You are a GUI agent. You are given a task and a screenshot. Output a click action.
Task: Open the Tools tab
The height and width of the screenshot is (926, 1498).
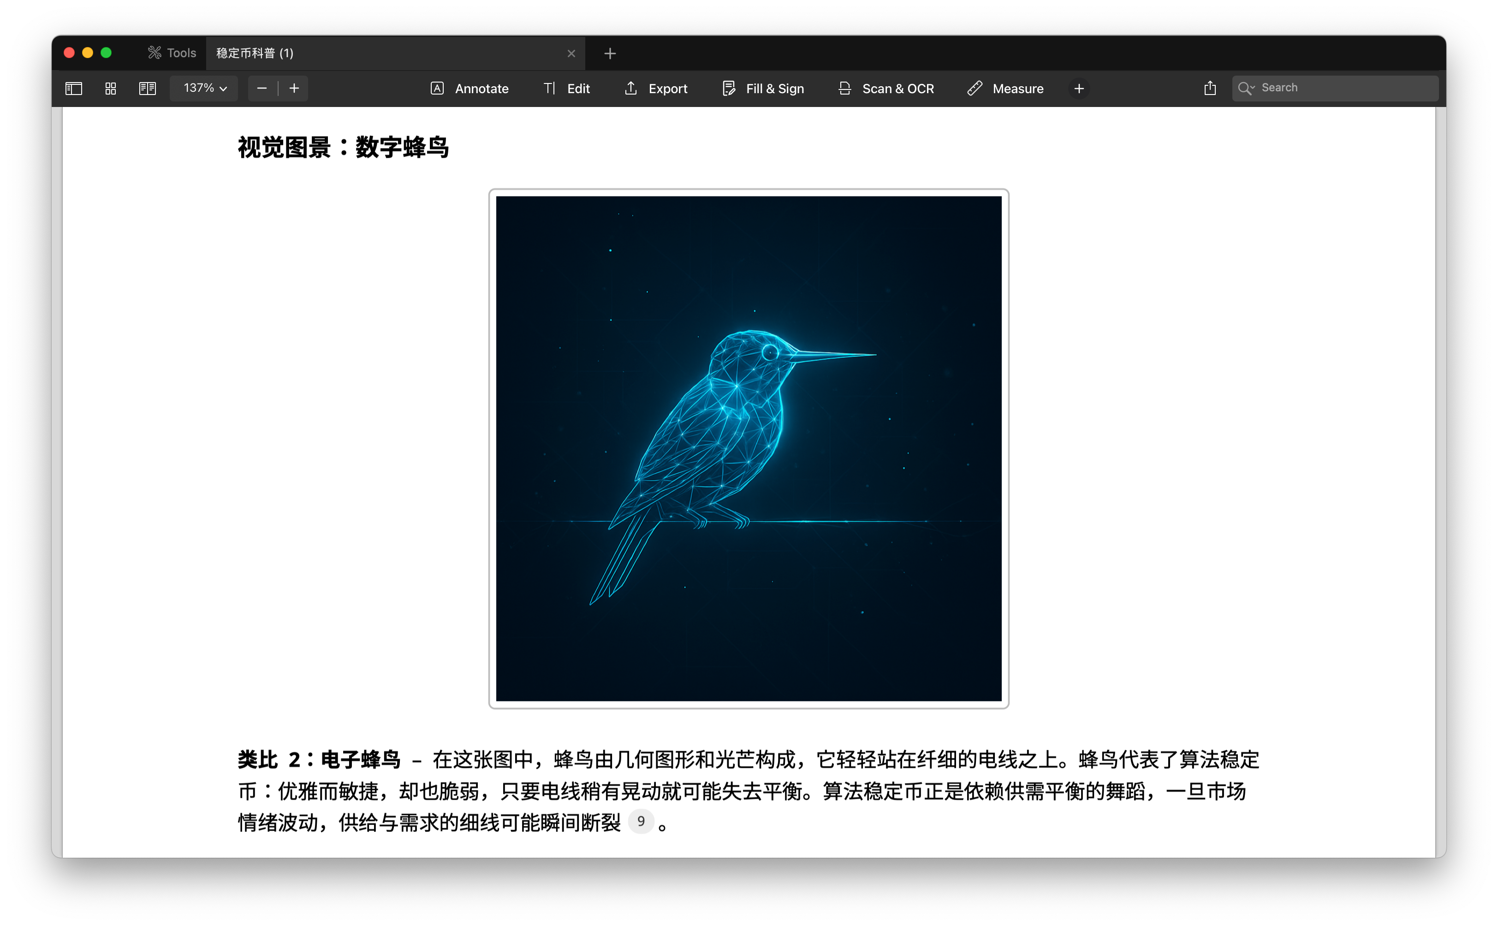point(172,53)
